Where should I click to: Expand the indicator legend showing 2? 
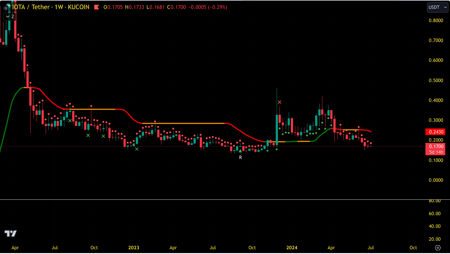(9, 17)
